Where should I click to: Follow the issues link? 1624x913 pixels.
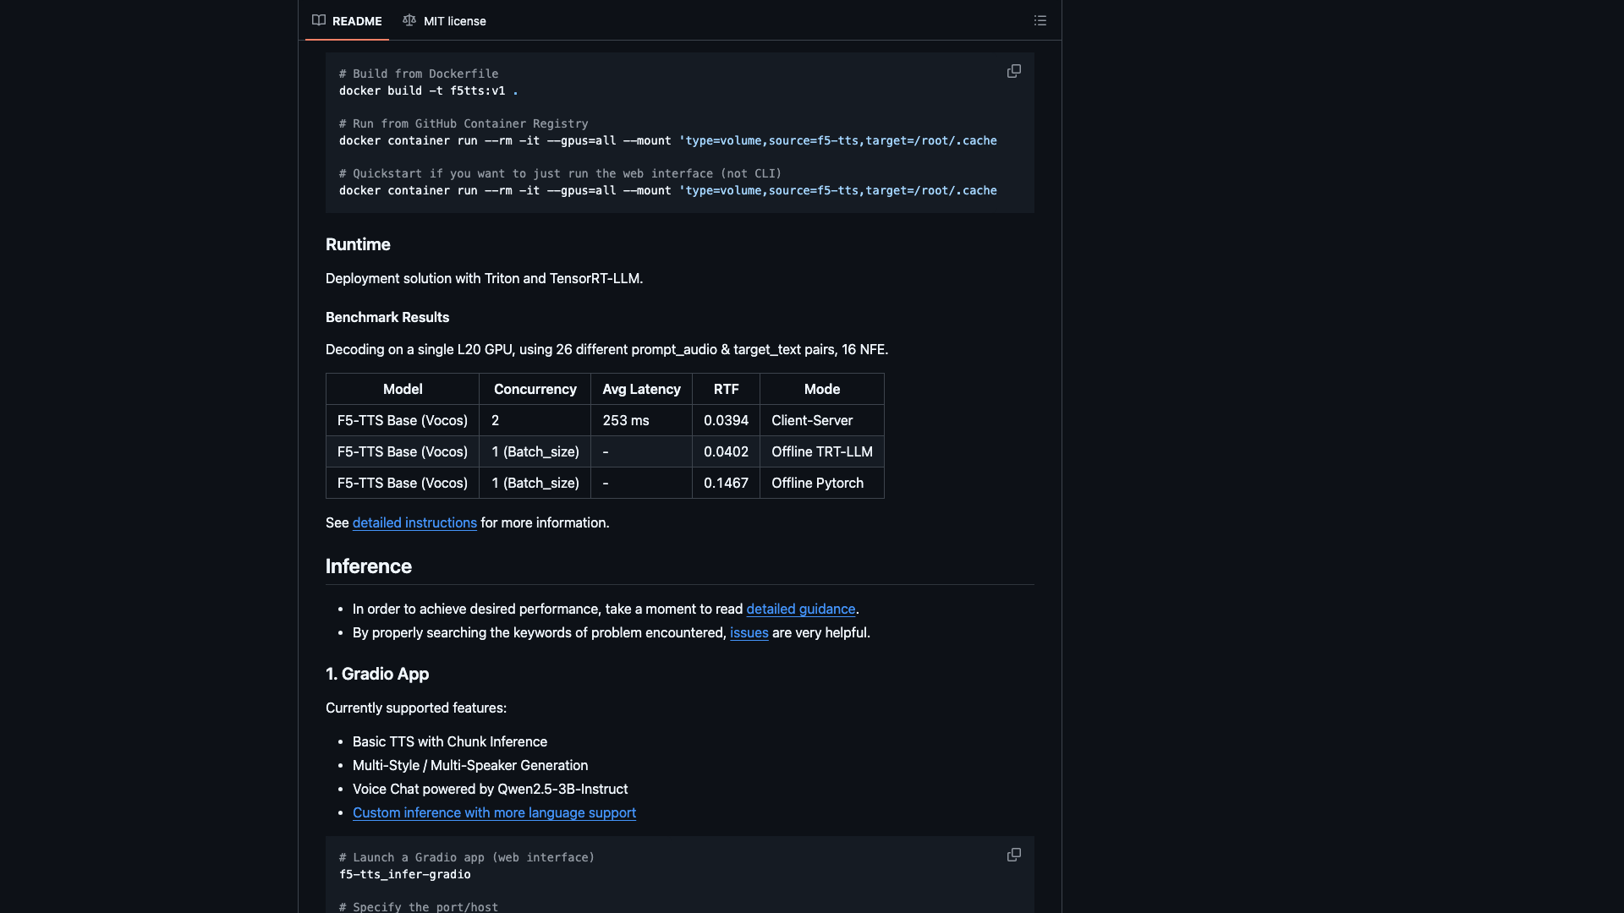pos(749,632)
